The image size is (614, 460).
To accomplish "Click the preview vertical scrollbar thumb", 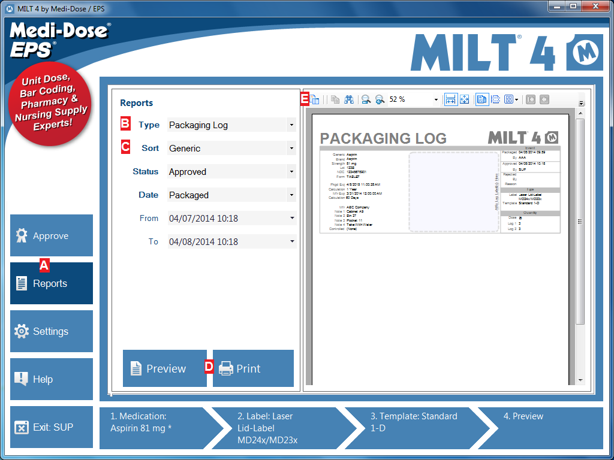I will click(580, 222).
